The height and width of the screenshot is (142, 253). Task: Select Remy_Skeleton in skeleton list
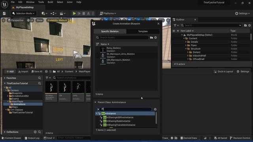coord(126,49)
